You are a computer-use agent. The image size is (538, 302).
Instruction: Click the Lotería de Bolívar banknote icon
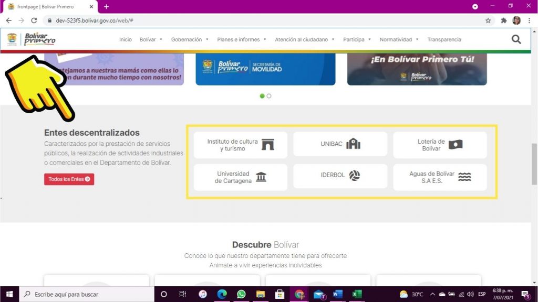click(456, 145)
